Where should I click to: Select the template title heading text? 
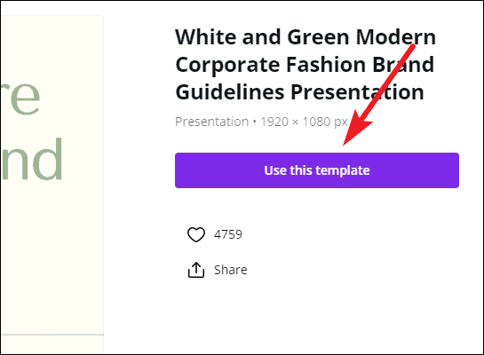305,64
